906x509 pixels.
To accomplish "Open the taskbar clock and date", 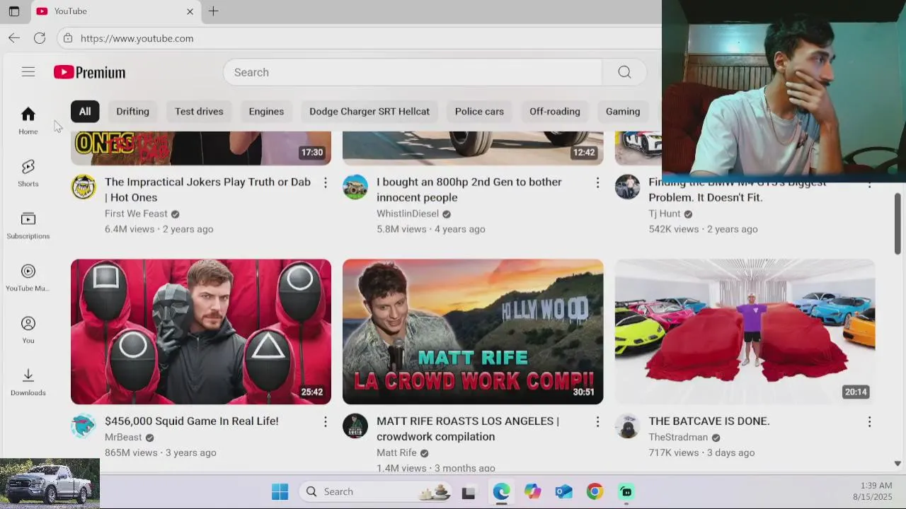I will 873,491.
